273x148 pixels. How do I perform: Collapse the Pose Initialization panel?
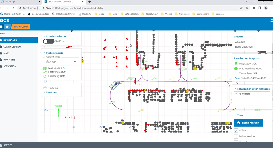point(45,36)
